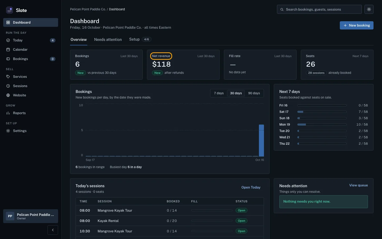Image resolution: width=382 pixels, height=239 pixels.
Task: Click the New badge under Bookings count
Action: click(x=80, y=73)
